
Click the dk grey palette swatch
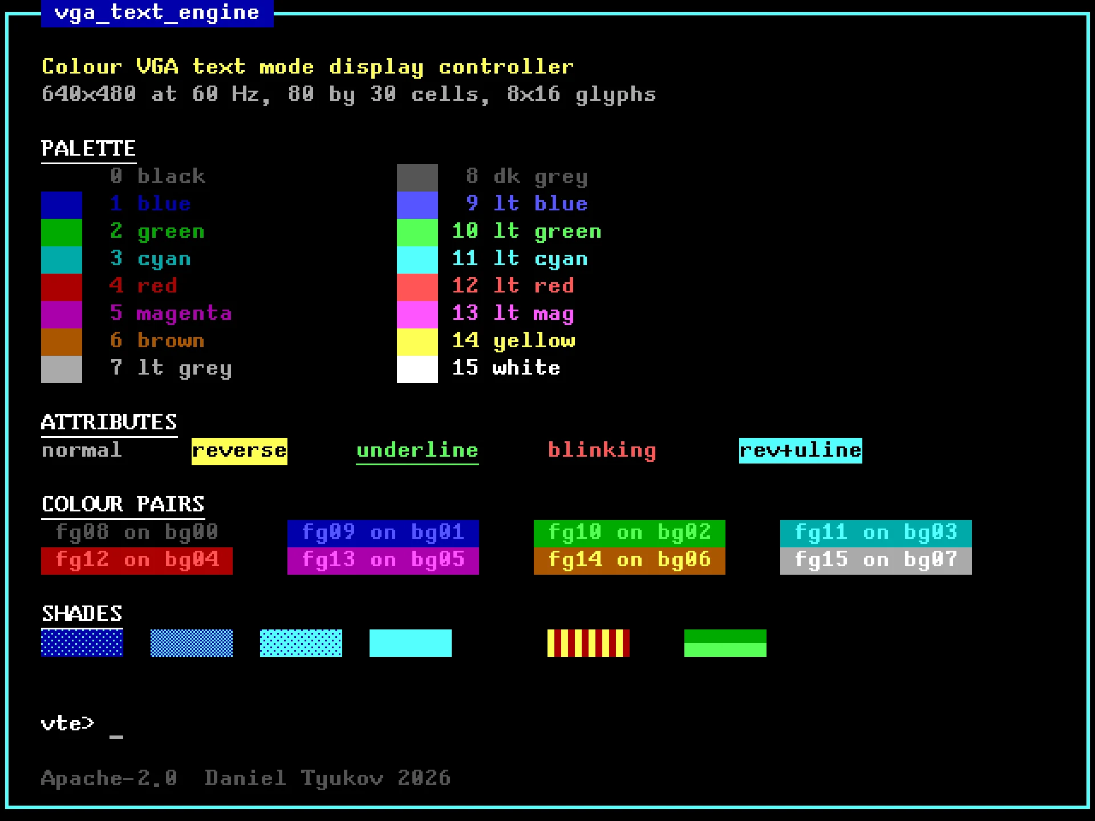coord(417,178)
